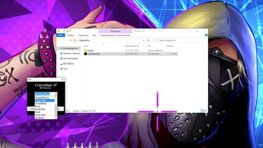Go up one folder level
Image resolution: width=263 pixels, height=148 pixels.
coord(71,40)
